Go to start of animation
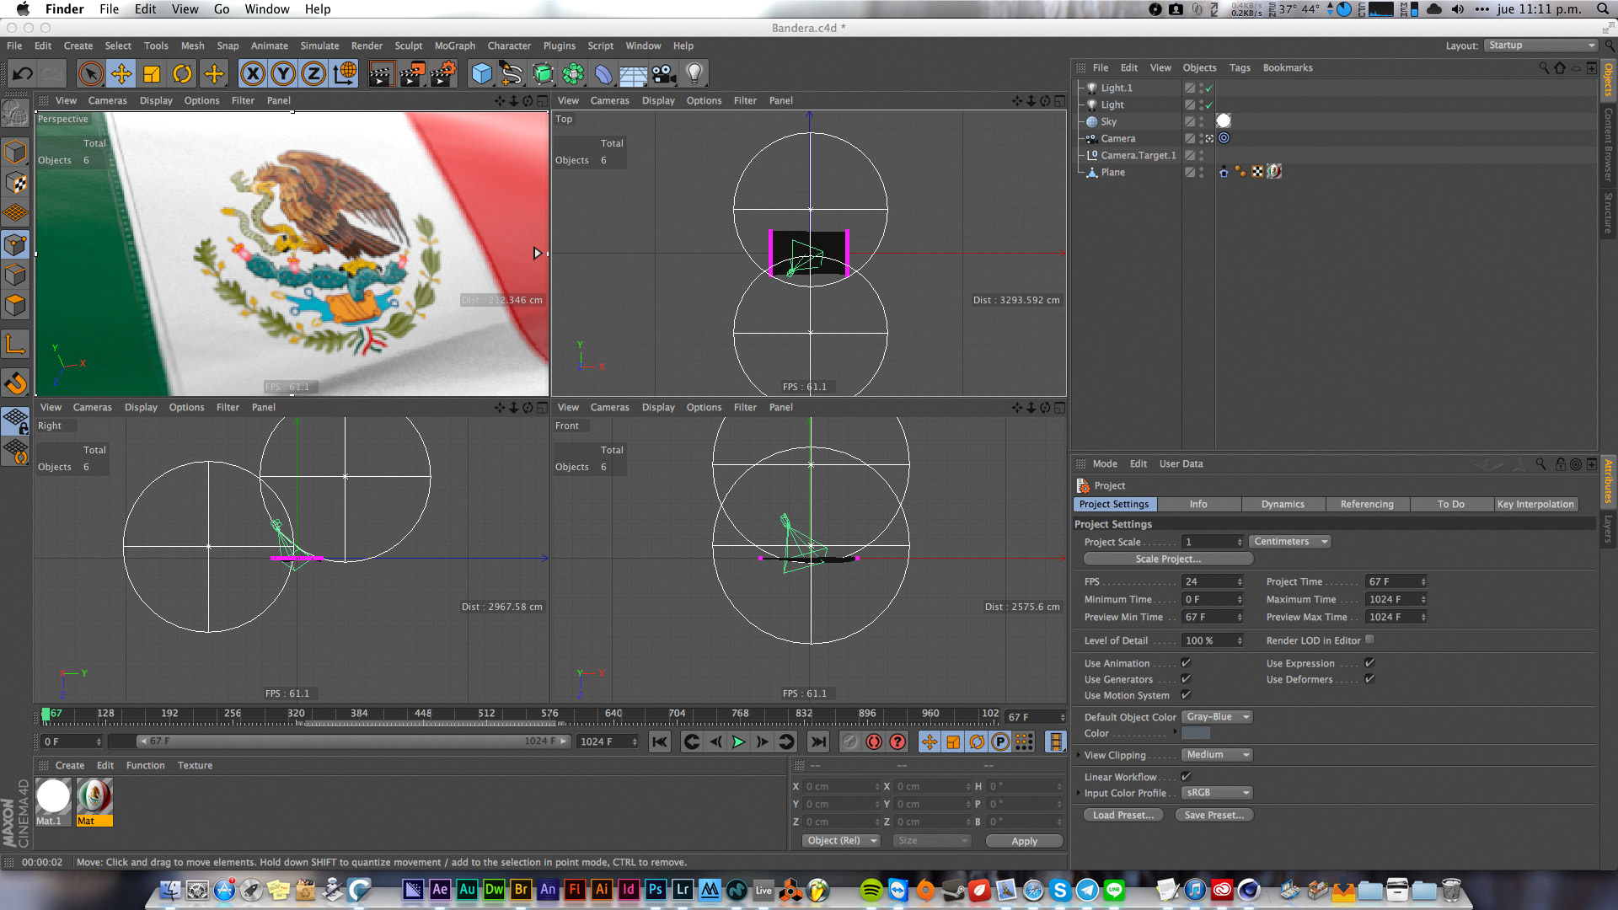Viewport: 1618px width, 910px height. pyautogui.click(x=660, y=741)
